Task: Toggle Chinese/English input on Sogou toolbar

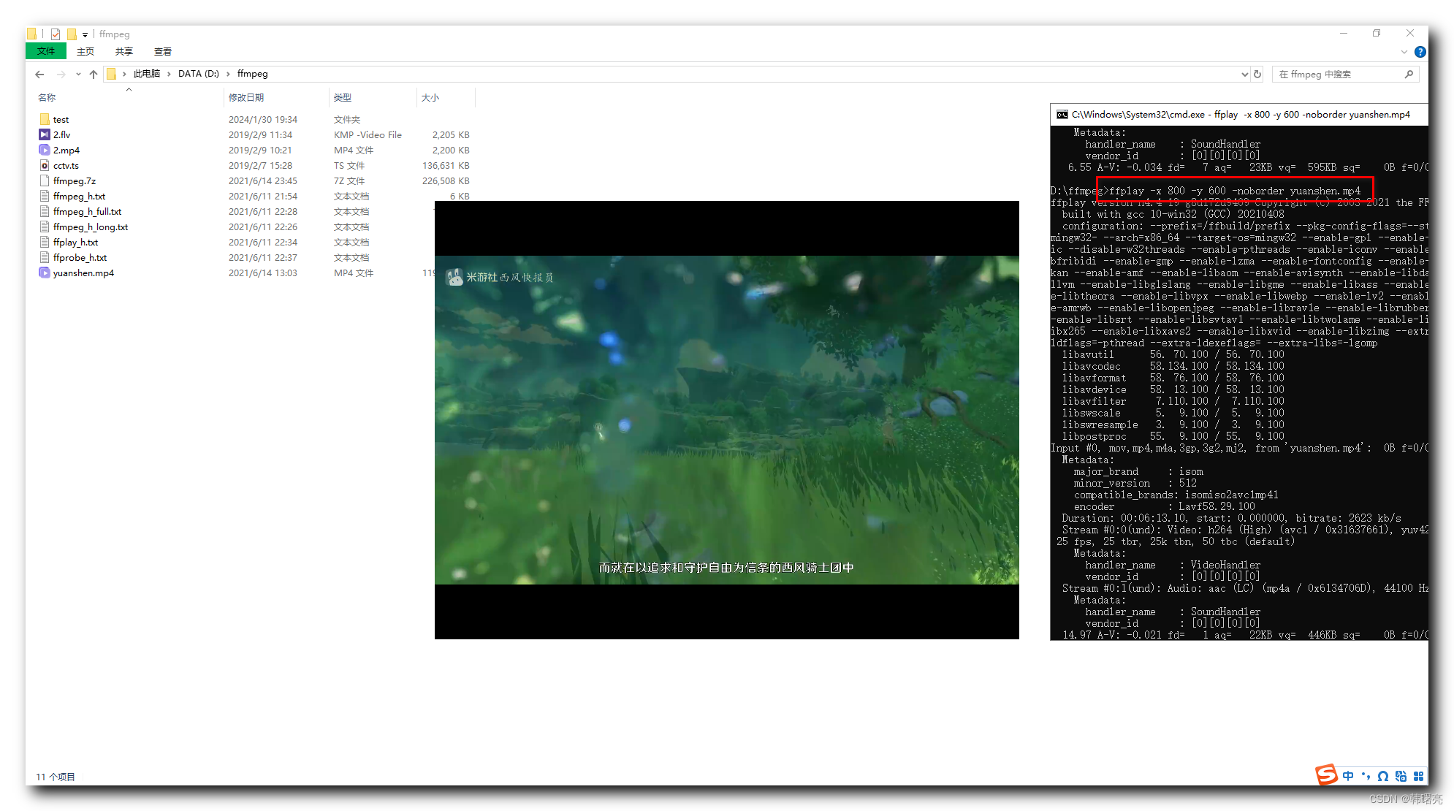Action: pos(1348,776)
